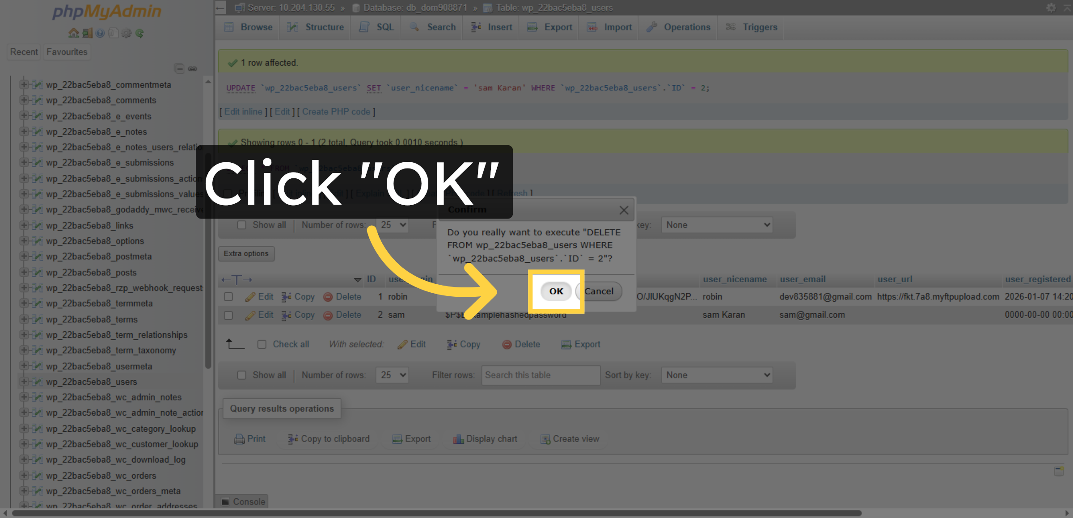Open the bottom Sort by key dropdown
Viewport: 1073px width, 518px height.
pos(717,375)
